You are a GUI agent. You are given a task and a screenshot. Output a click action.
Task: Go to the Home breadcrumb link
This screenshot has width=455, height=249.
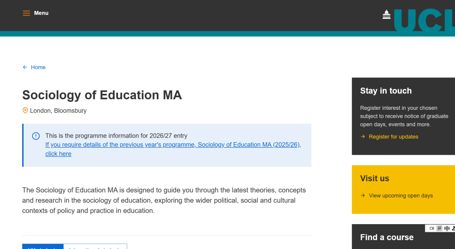pos(38,67)
